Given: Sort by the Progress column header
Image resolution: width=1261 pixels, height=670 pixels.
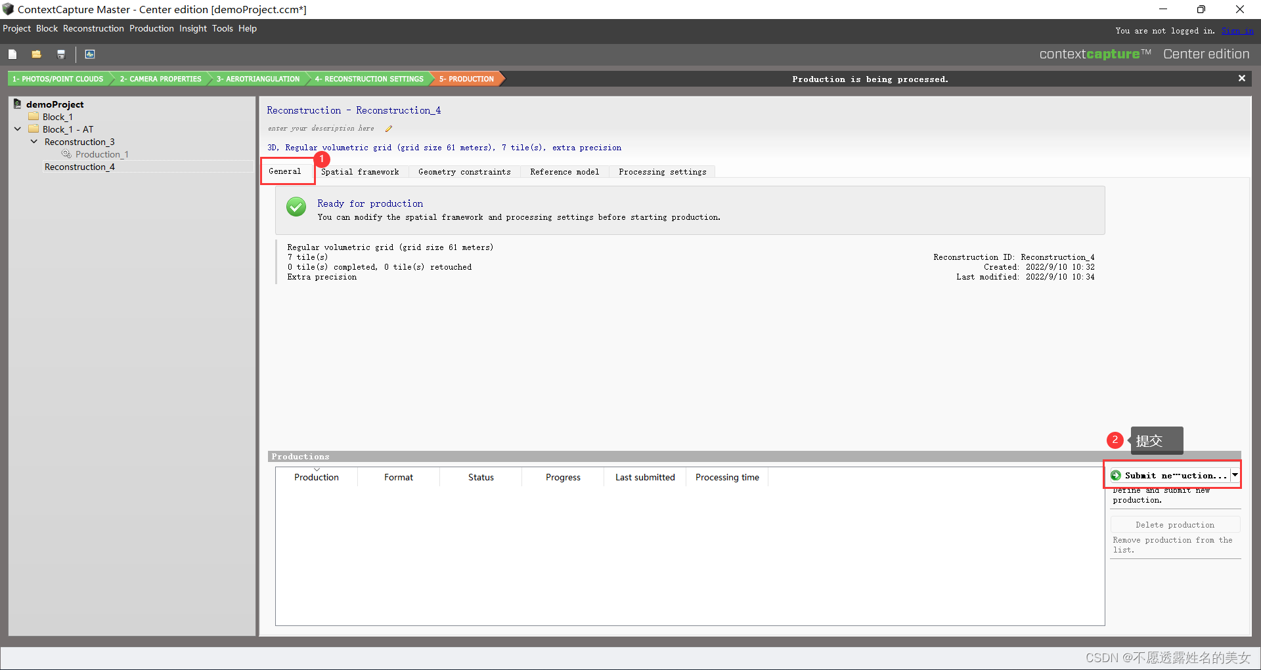Looking at the screenshot, I should click(563, 477).
